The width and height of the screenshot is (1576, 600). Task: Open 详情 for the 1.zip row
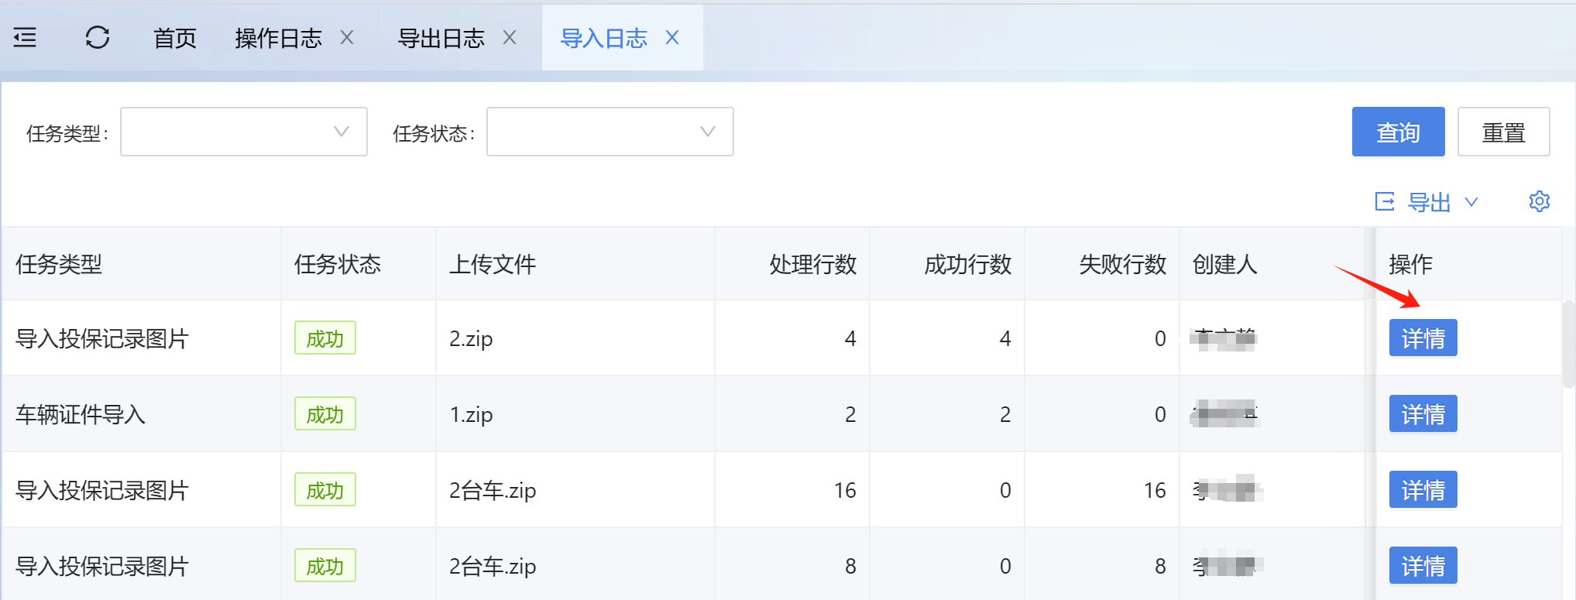click(1423, 414)
